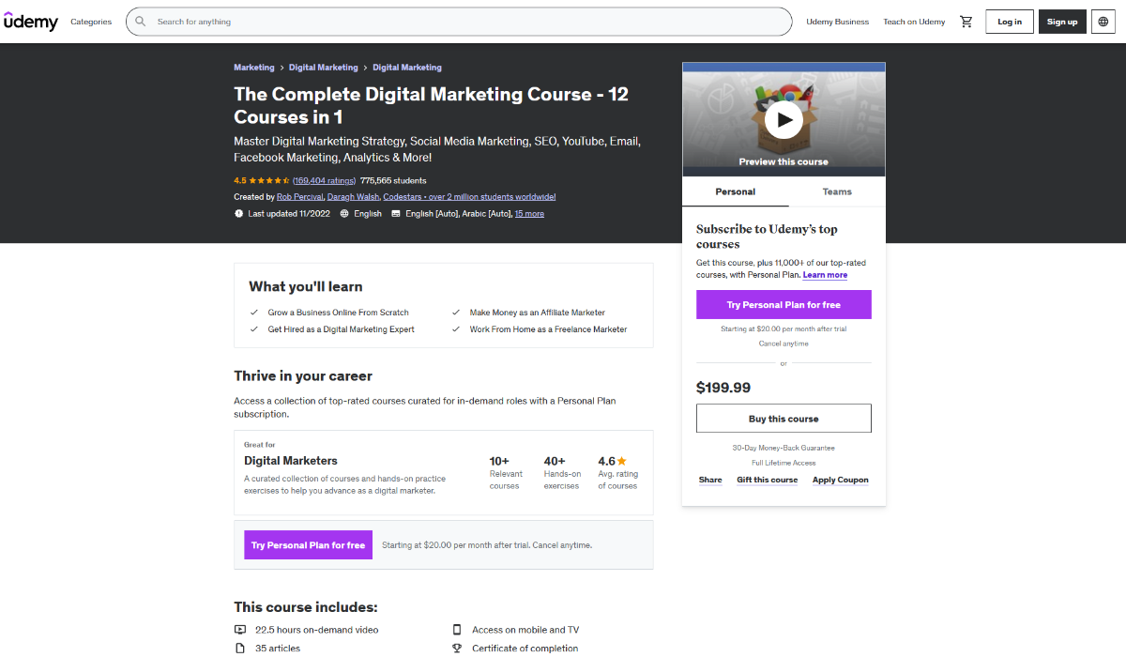1126x657 pixels.
Task: Click the Marketing breadcrumb link
Action: coord(254,68)
